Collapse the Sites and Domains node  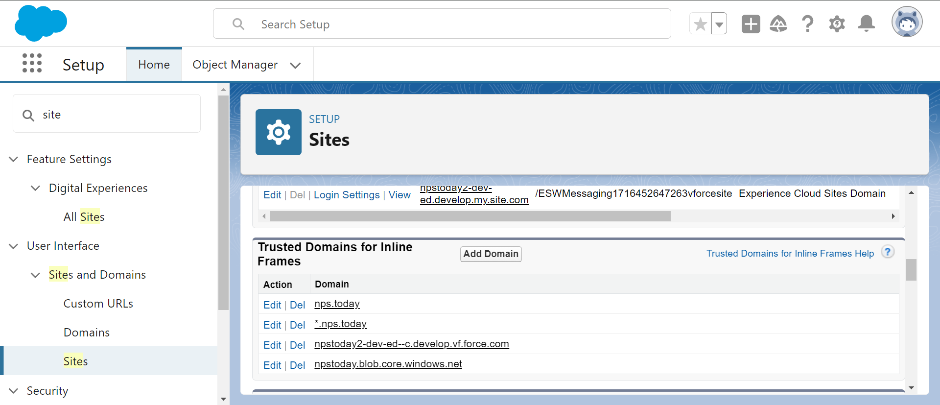click(35, 275)
